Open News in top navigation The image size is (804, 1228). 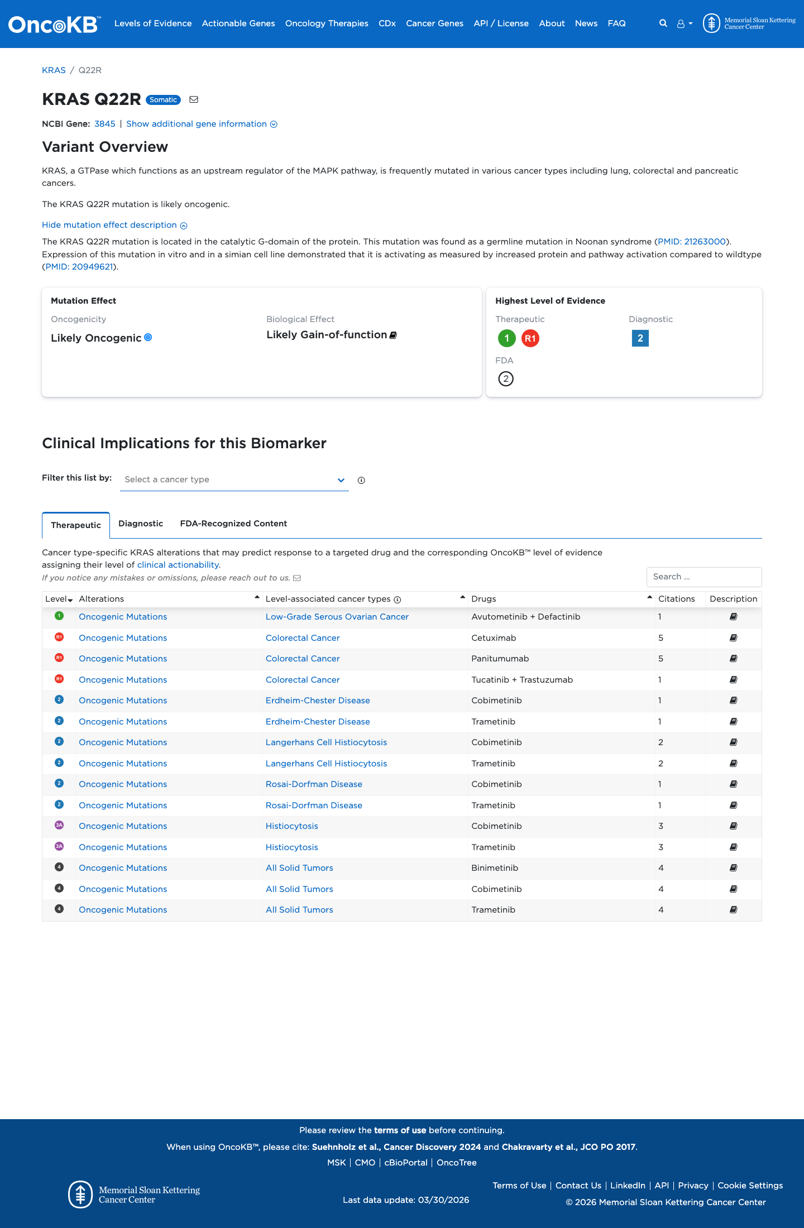tap(586, 23)
